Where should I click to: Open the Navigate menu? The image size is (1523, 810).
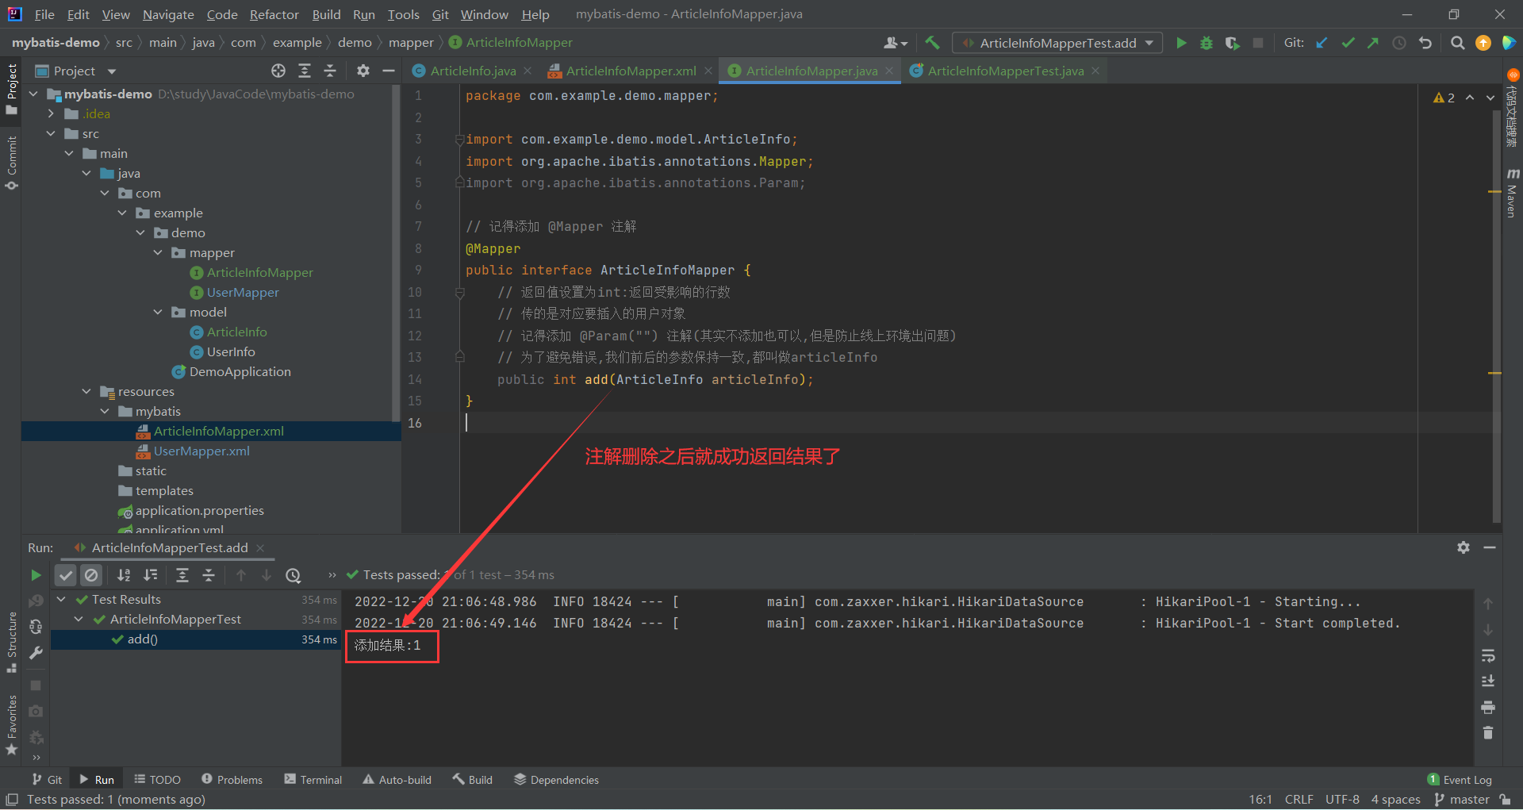click(x=168, y=14)
